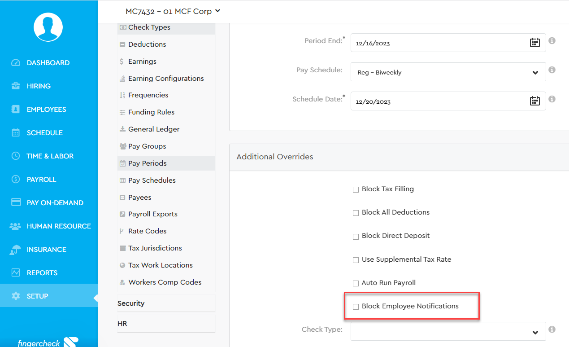Select Time & Labor menu item
This screenshot has width=569, height=347.
click(50, 156)
